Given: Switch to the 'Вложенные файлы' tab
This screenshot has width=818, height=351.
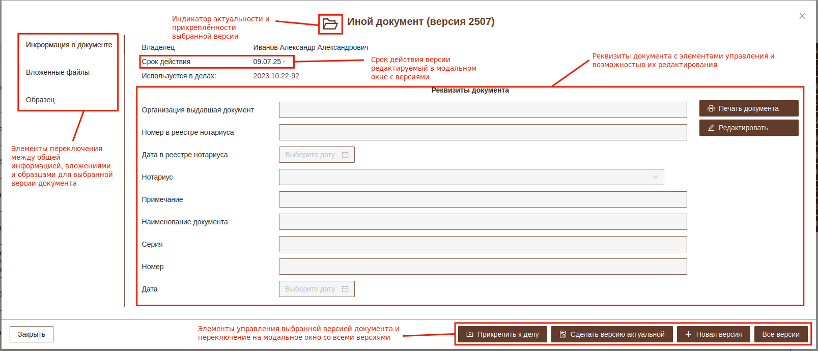Looking at the screenshot, I should click(x=58, y=72).
